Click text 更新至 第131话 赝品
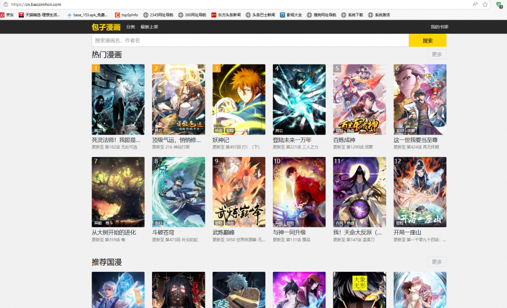The width and height of the screenshot is (507, 308). [292, 240]
